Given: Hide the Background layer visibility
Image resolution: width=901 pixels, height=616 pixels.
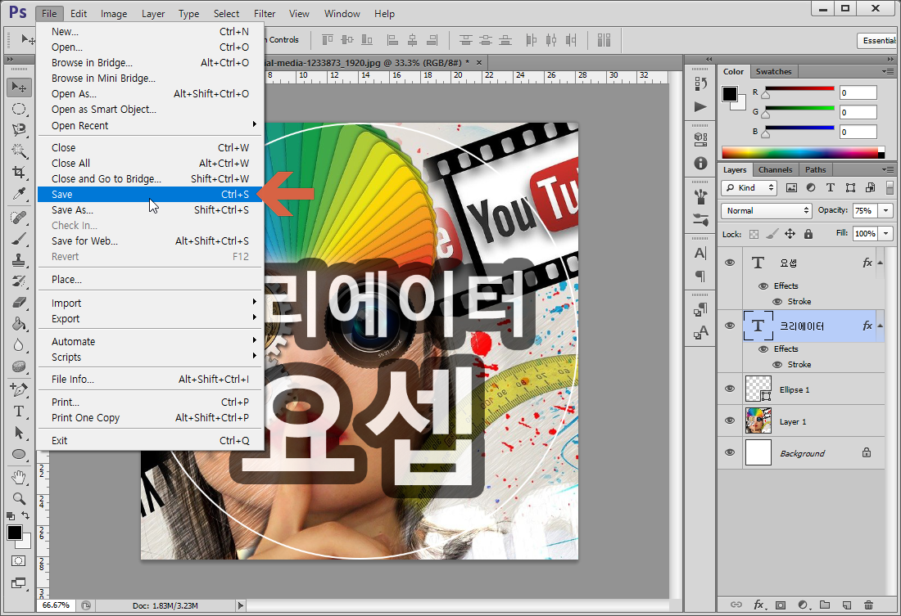Looking at the screenshot, I should [730, 452].
